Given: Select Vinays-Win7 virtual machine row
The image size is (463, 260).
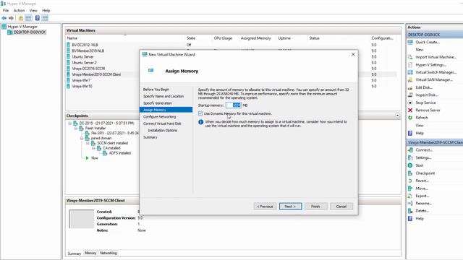Looking at the screenshot, I should pyautogui.click(x=81, y=80).
